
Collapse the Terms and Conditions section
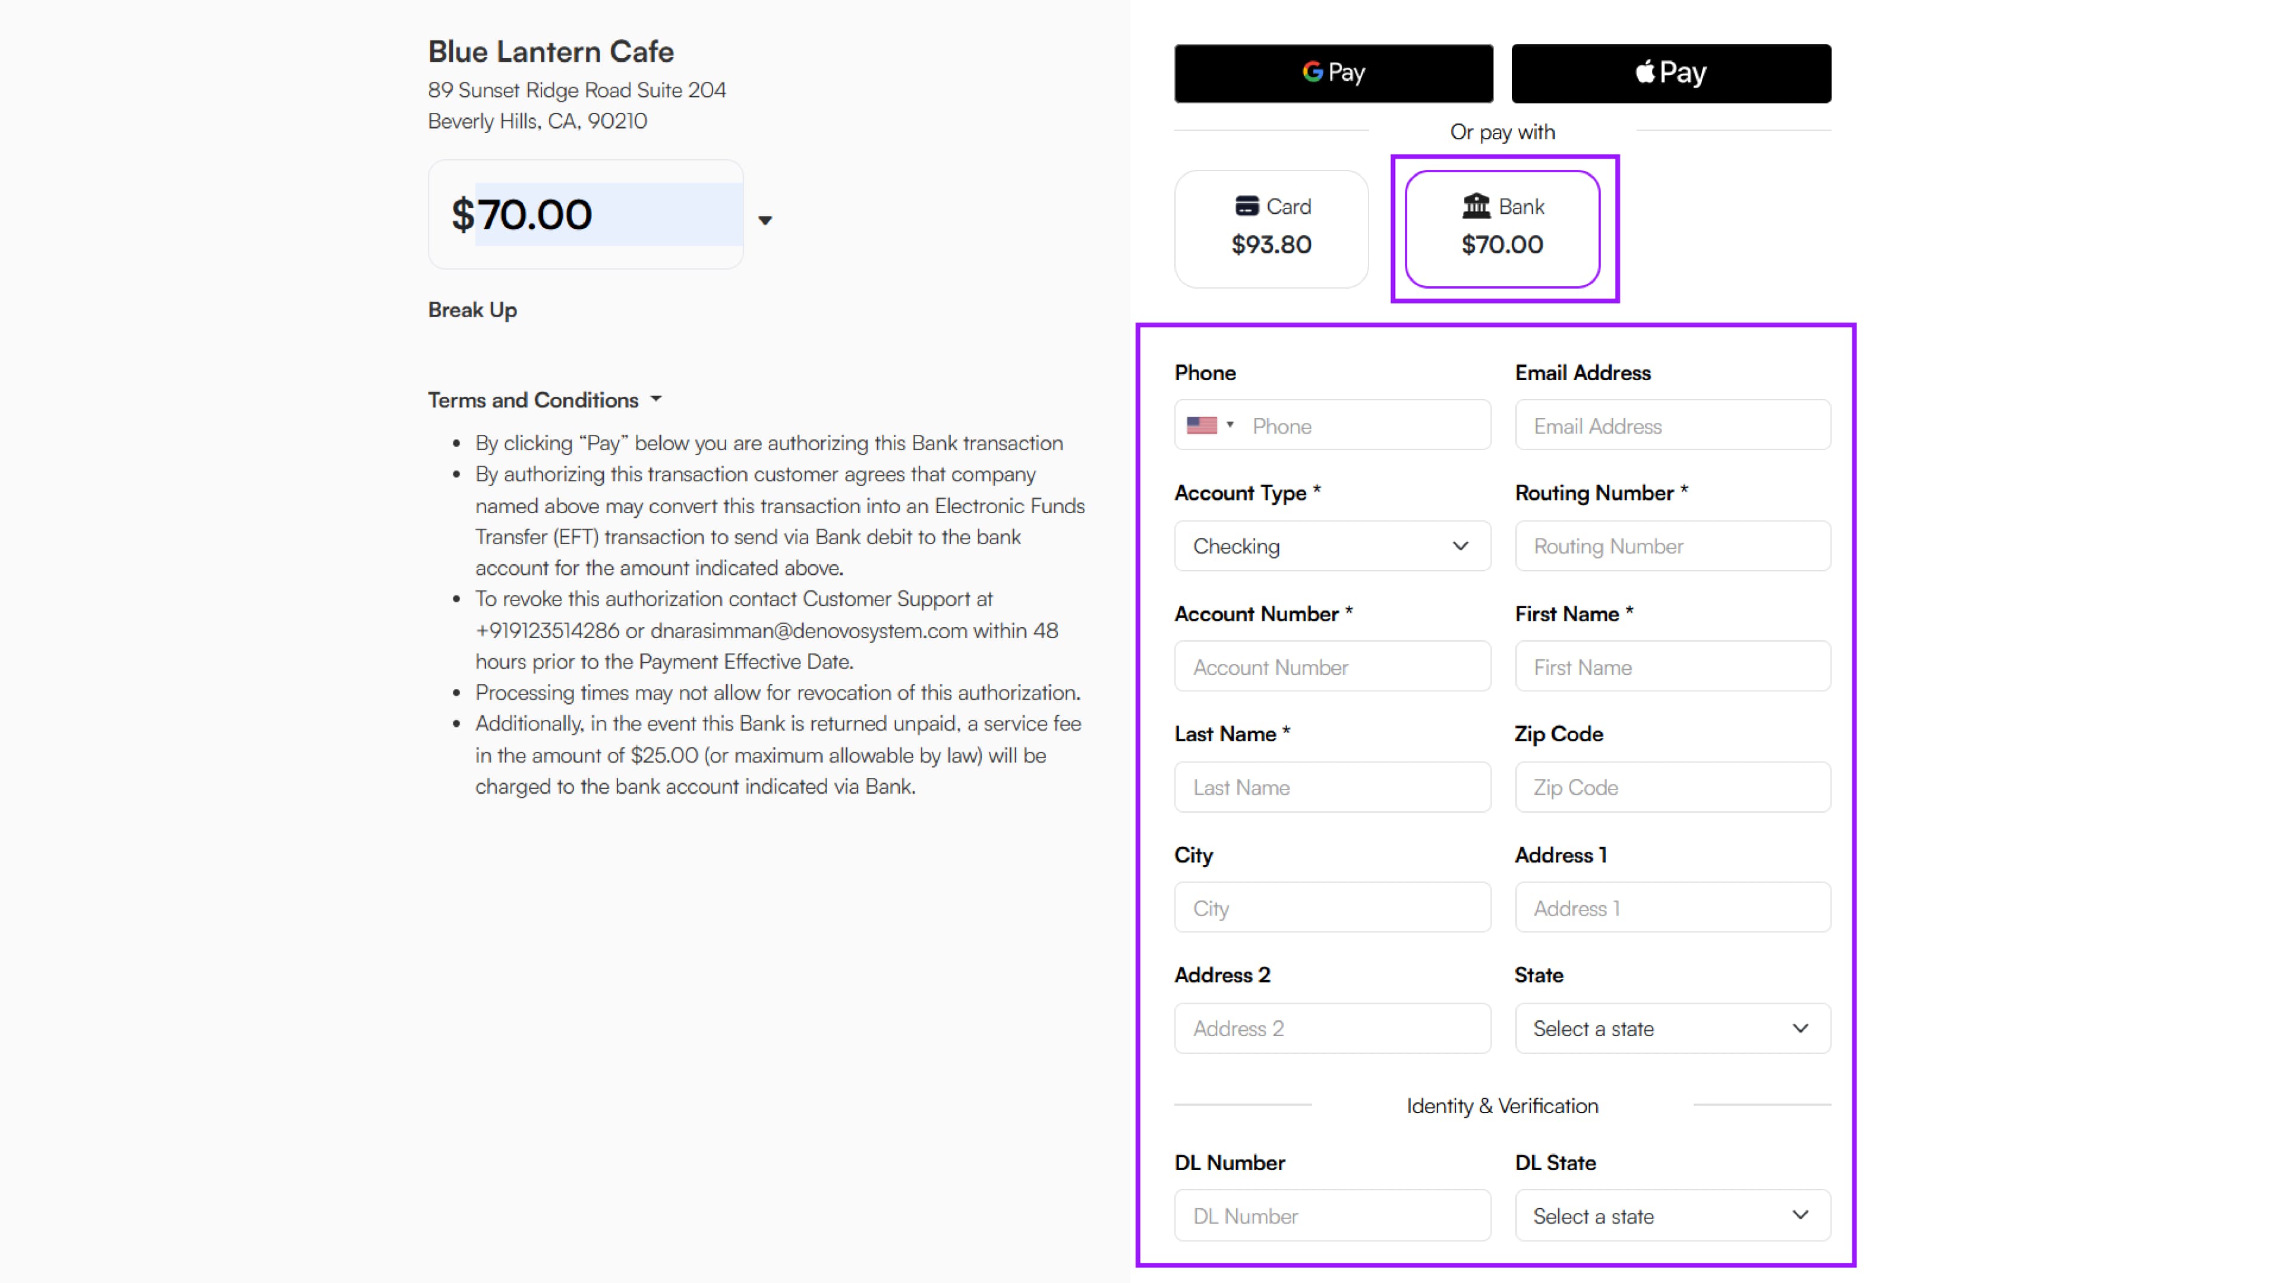coord(544,400)
